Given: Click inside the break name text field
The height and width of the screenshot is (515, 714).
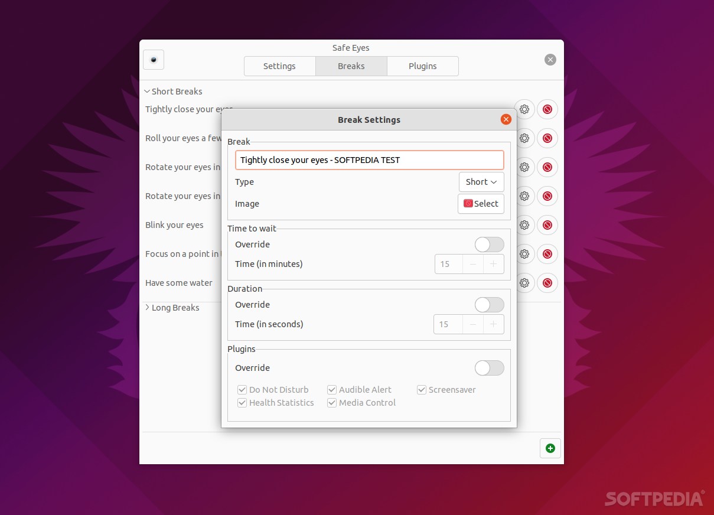Looking at the screenshot, I should (369, 159).
